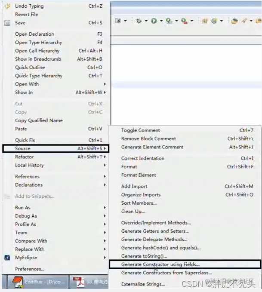Click the Debug bug icon in toolbar
Viewport: 262px width, 292px height.
click(139, 21)
